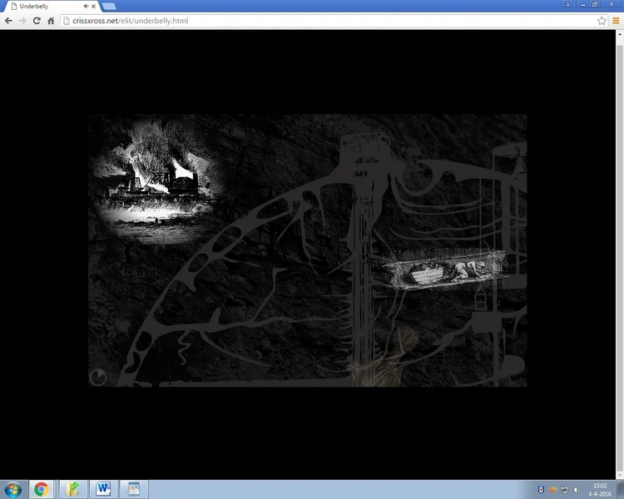Select the Underbelly browser tab
The width and height of the screenshot is (624, 499).
(51, 6)
